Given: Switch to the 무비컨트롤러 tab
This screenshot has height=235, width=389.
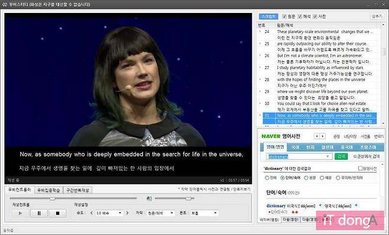Looking at the screenshot, I should coord(20,190).
